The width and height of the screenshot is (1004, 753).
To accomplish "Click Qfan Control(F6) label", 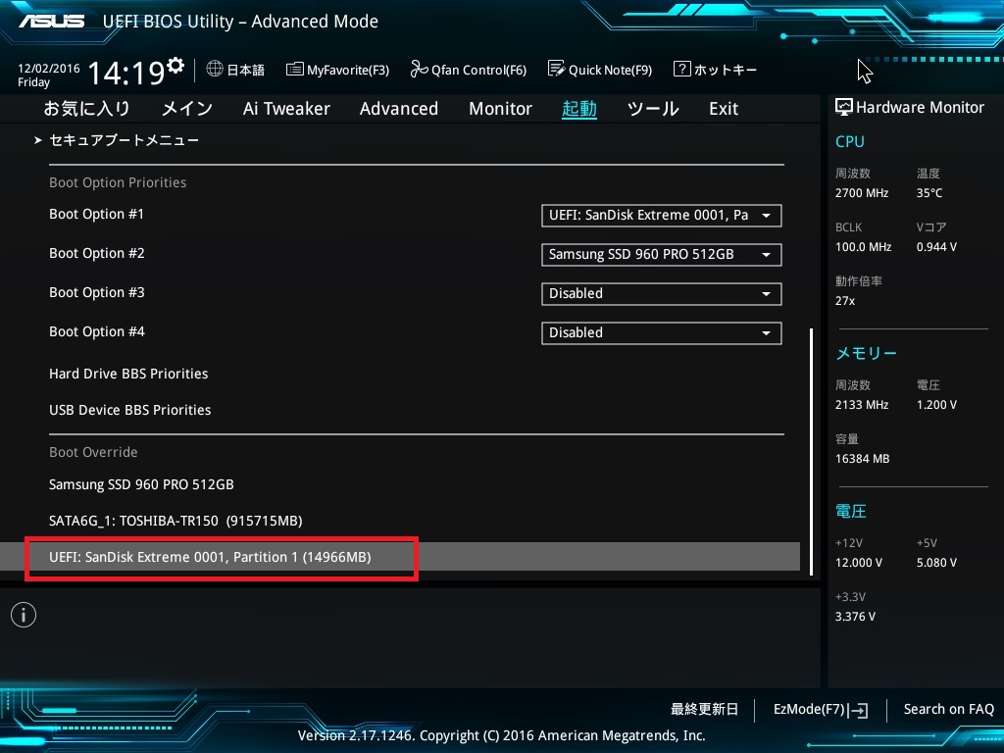I will (478, 70).
